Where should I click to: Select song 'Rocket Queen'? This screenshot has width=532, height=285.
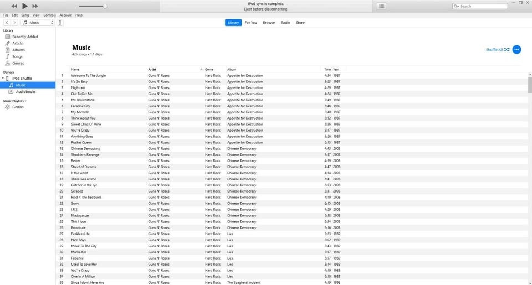81,143
